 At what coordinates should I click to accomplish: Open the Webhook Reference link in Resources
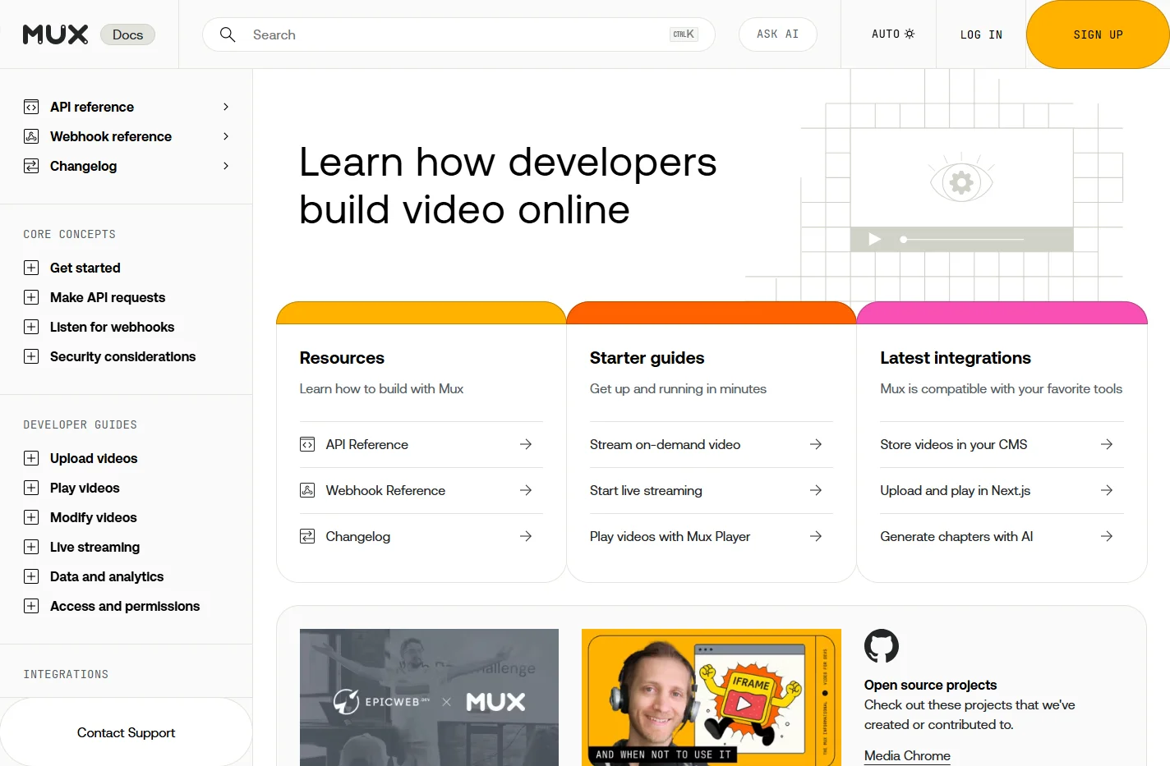(421, 490)
